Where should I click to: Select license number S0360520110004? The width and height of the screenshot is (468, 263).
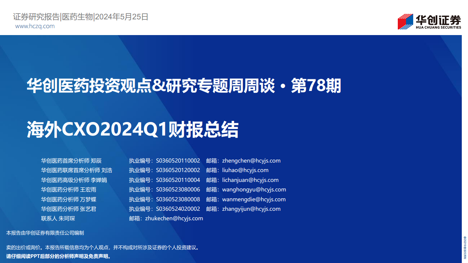tap(178, 180)
